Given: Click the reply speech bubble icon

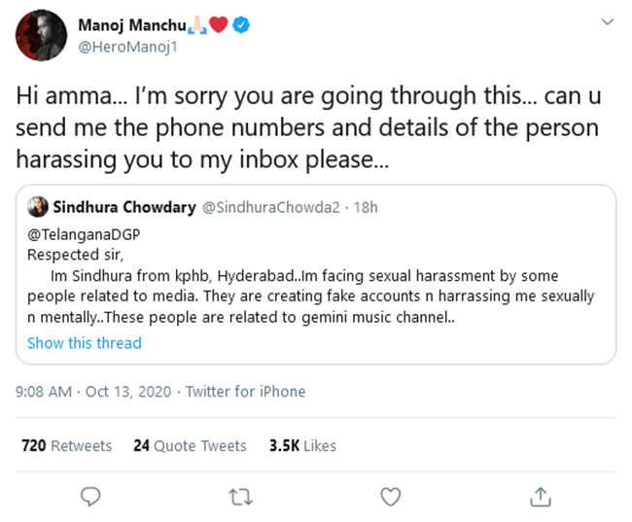Looking at the screenshot, I should click(x=91, y=496).
